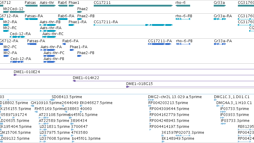The image size is (254, 143).
Task: Select the IP03933.5prime EST
Action: point(223,118)
